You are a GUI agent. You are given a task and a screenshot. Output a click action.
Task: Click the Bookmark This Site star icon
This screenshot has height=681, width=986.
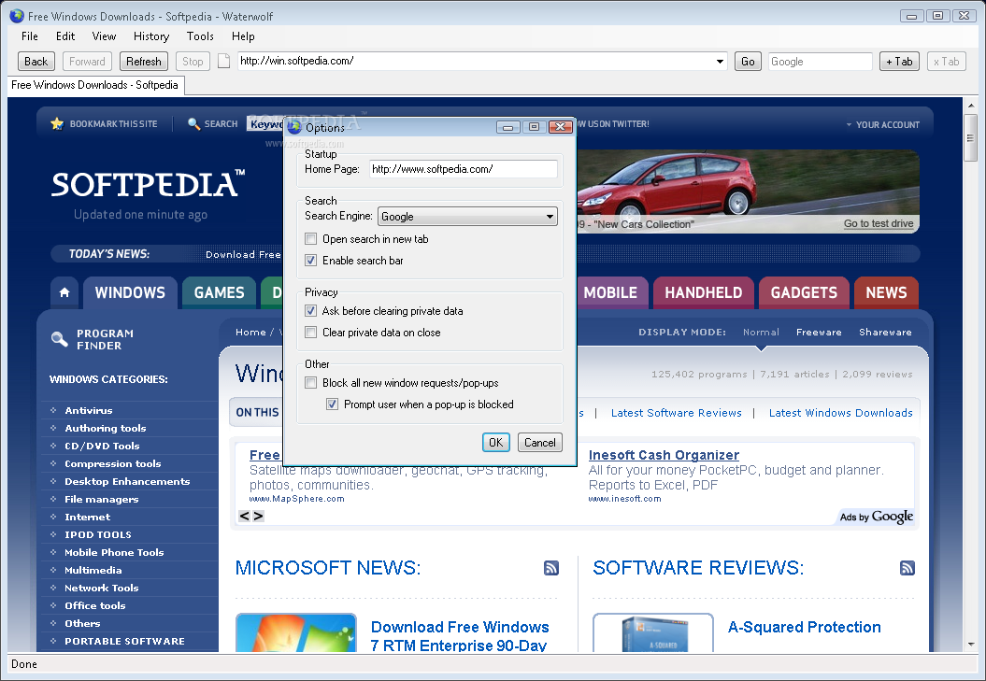point(57,124)
